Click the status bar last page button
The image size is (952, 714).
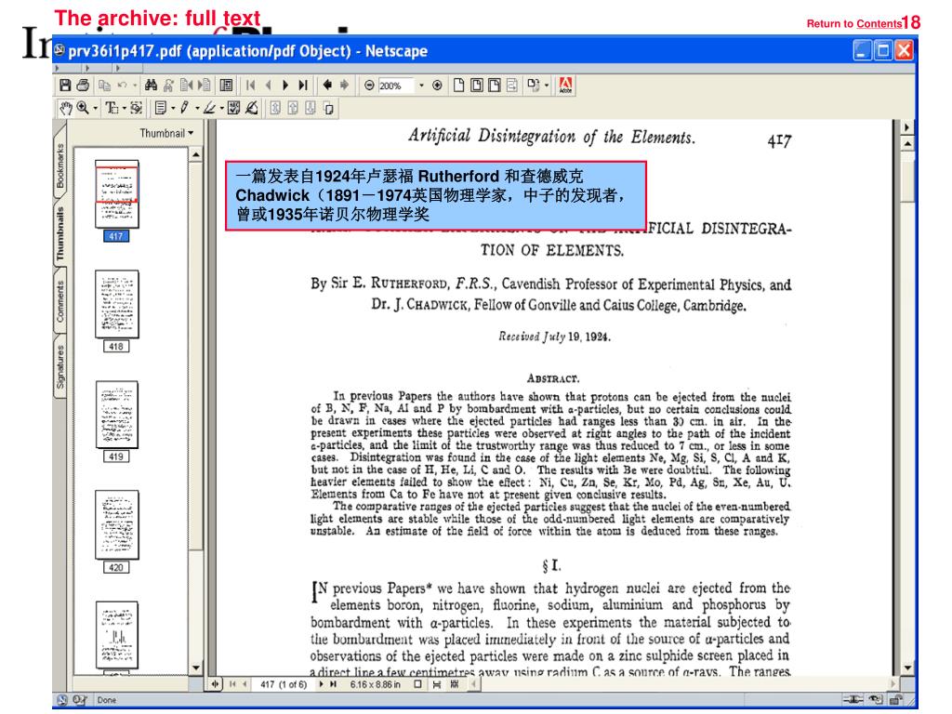(x=333, y=684)
